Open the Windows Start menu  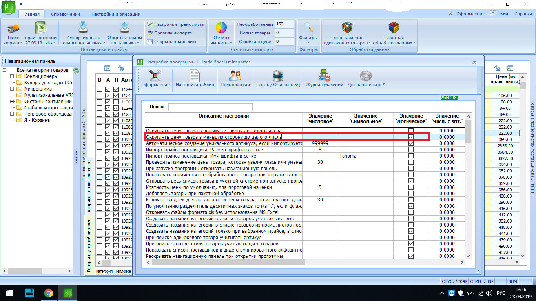9,293
